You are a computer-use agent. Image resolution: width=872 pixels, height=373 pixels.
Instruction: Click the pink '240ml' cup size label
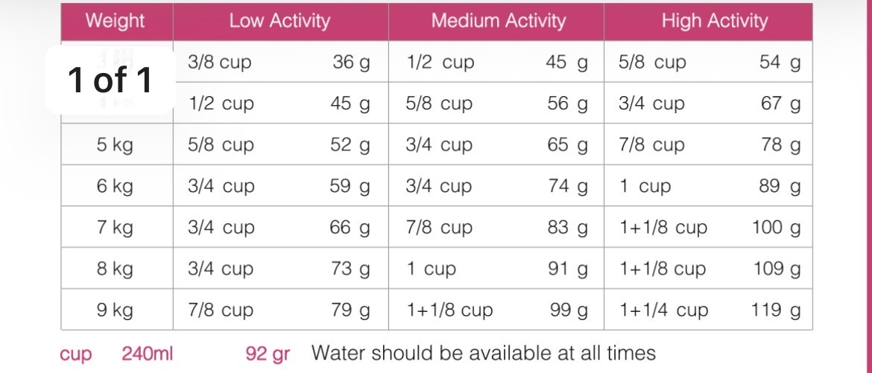pos(148,353)
